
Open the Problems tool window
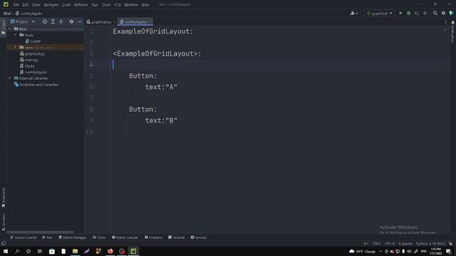pos(154,238)
